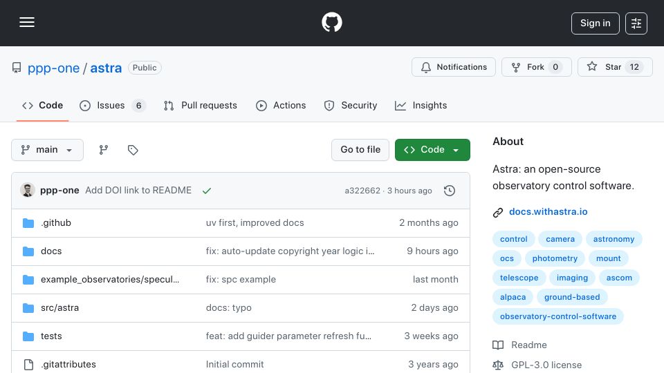Click the Readme book icon

click(x=498, y=345)
